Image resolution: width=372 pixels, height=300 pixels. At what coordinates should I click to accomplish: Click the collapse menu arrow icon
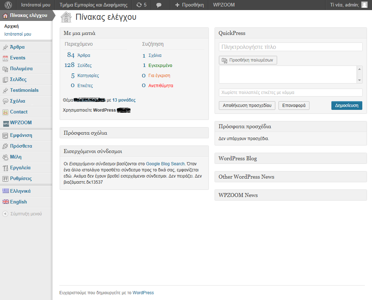tap(5, 214)
